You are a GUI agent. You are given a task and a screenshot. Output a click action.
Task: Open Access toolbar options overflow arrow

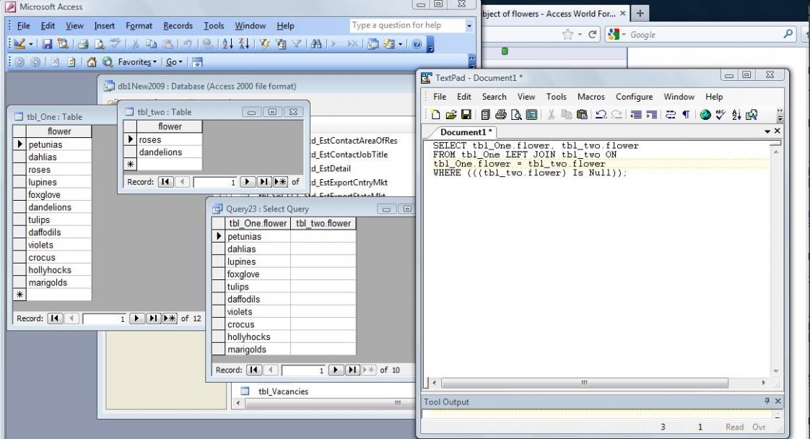point(430,45)
